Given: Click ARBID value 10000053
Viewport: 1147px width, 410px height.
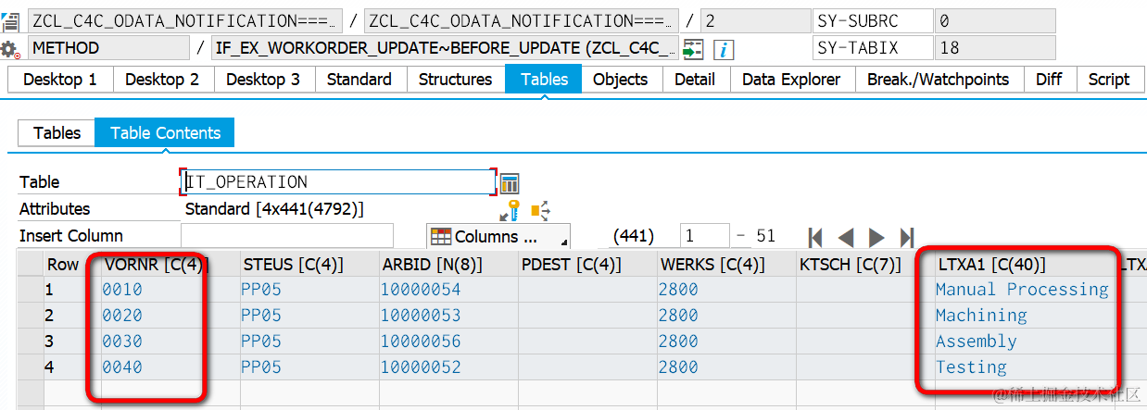Looking at the screenshot, I should [421, 316].
